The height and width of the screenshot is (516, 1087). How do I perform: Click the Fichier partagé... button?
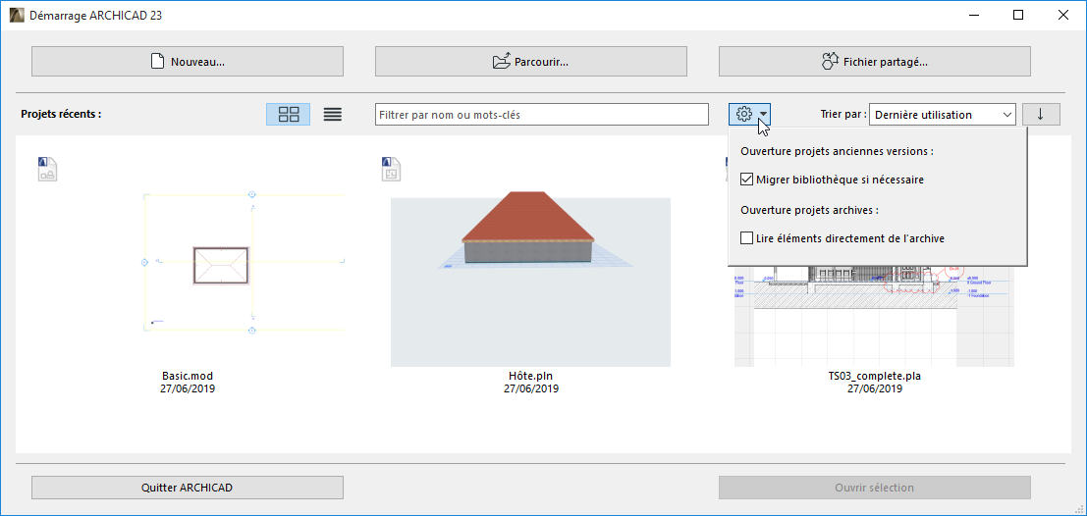(875, 62)
